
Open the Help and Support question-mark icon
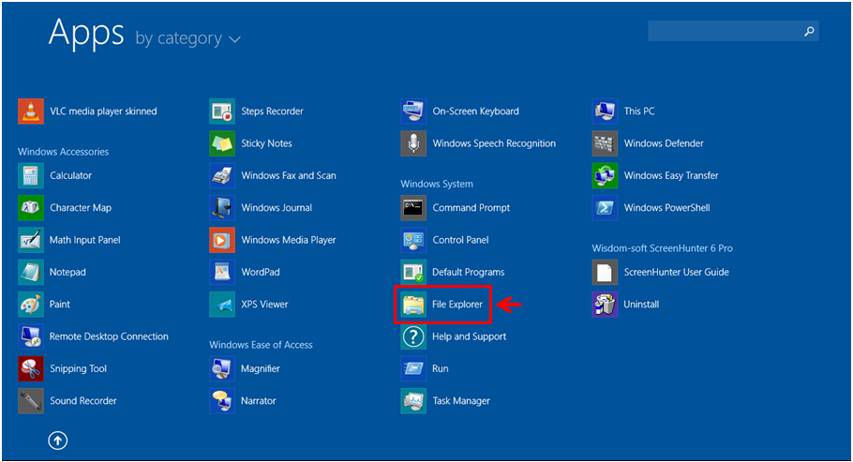click(x=413, y=336)
